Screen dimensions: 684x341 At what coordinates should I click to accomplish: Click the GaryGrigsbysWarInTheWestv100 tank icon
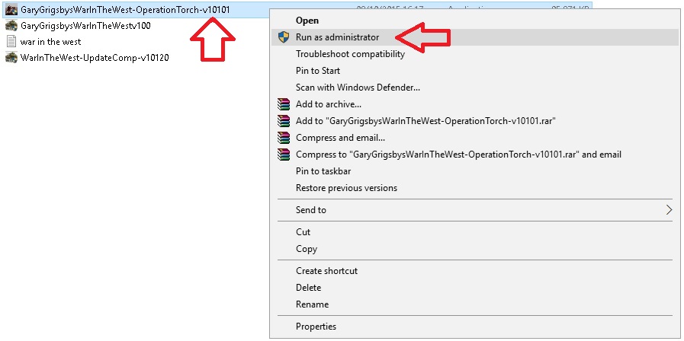point(11,26)
